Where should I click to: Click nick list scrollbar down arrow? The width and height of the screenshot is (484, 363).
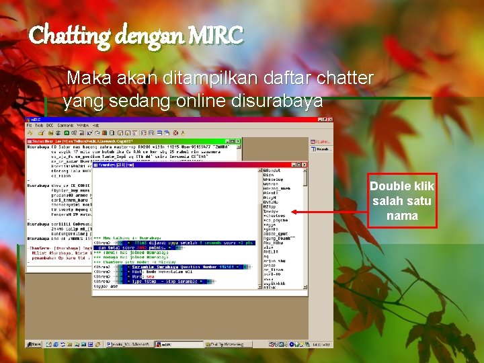point(305,287)
